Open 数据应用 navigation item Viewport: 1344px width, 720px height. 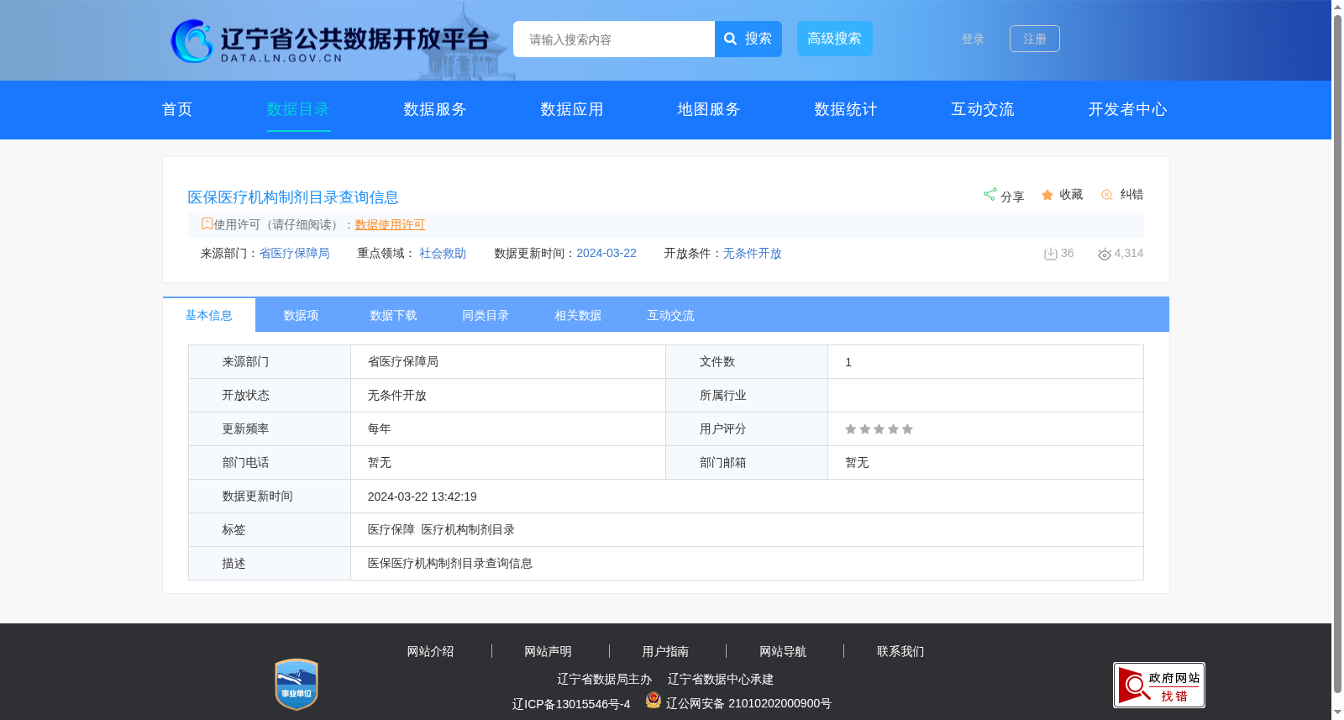coord(572,109)
